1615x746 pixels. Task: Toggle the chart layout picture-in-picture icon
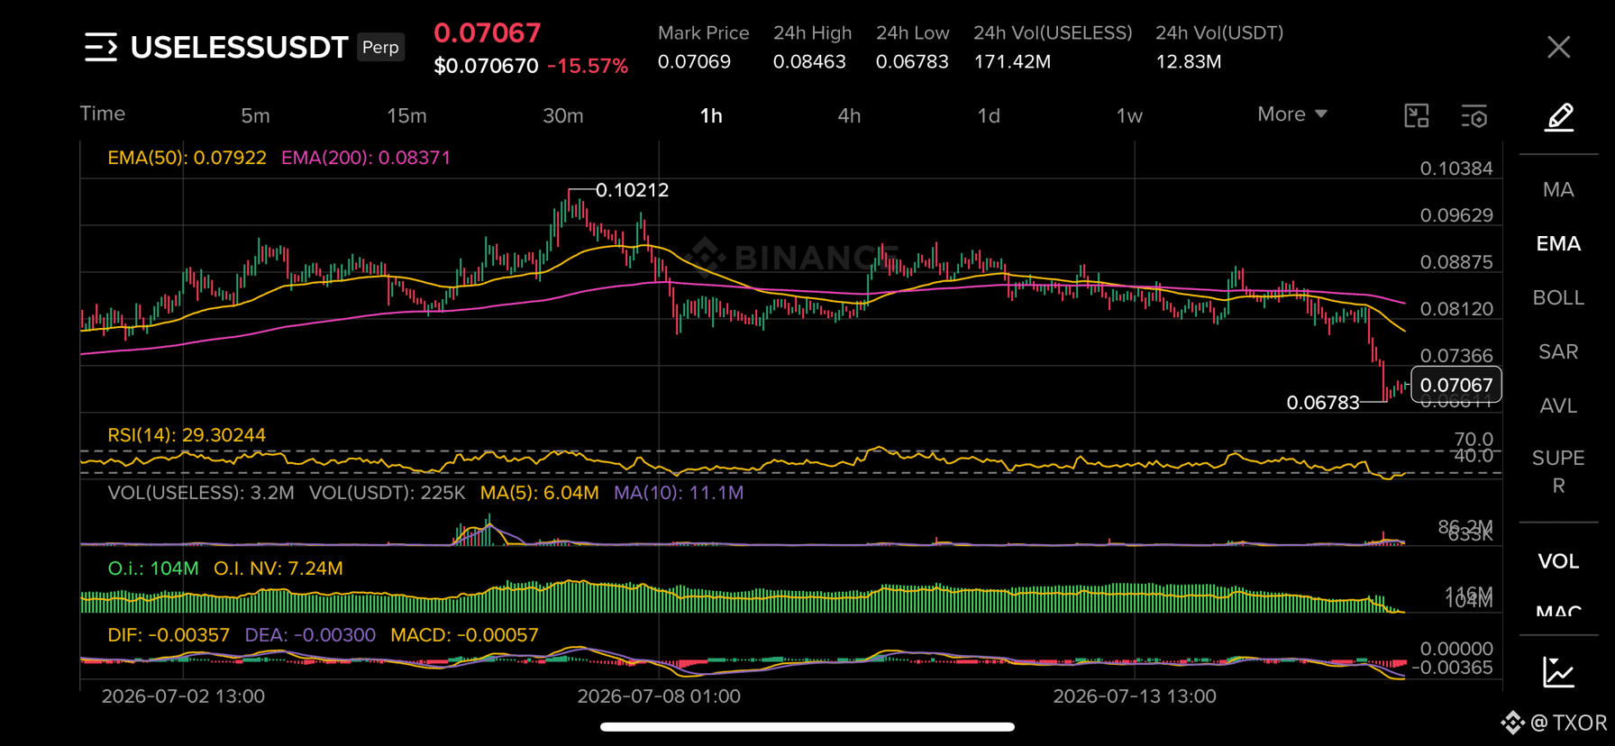pos(1417,115)
